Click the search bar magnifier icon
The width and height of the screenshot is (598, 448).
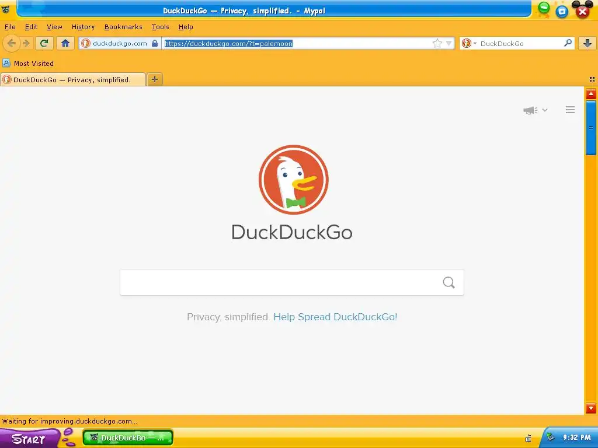(568, 43)
